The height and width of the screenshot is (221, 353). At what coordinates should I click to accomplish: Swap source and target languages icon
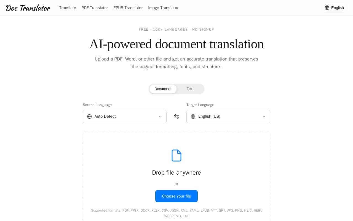pos(176,117)
